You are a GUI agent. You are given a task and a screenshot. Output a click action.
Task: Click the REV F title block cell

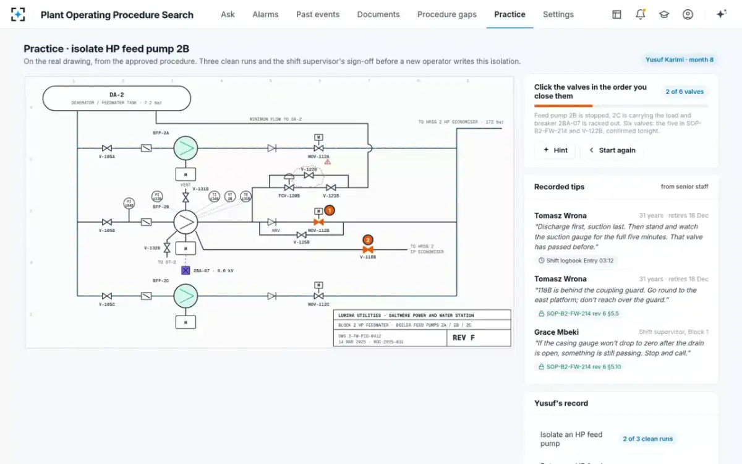click(479, 338)
